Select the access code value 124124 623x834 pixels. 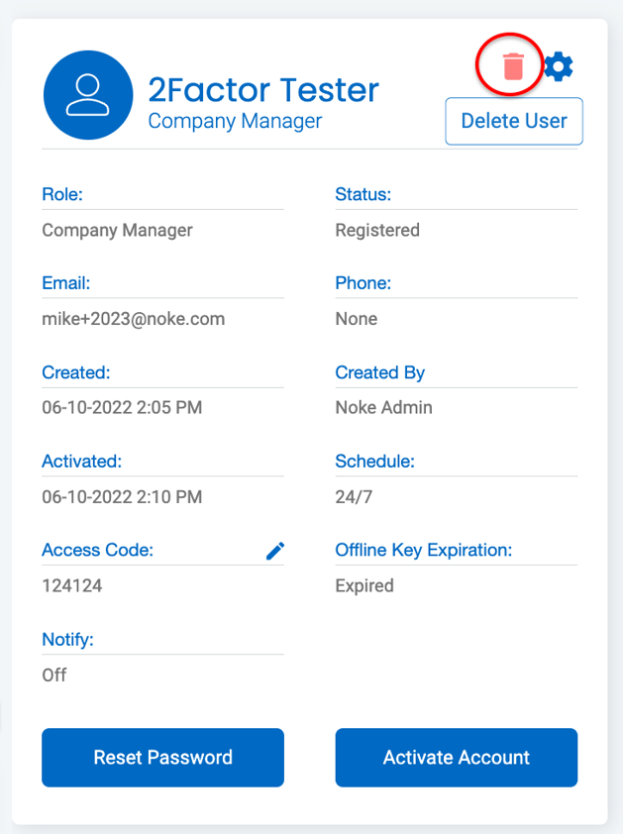[x=72, y=585]
